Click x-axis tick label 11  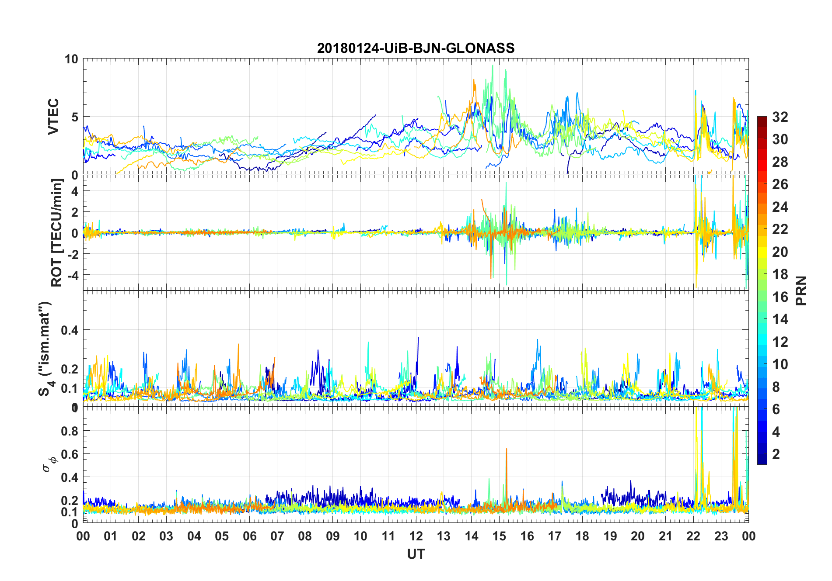pyautogui.click(x=388, y=536)
